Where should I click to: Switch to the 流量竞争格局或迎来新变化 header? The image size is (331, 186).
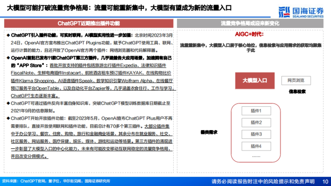(252, 23)
